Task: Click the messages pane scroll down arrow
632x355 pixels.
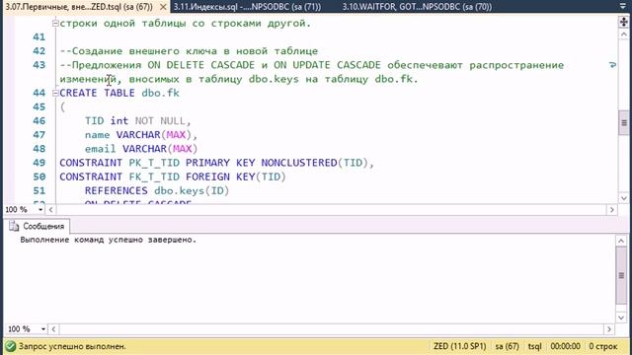Action: coord(621,318)
